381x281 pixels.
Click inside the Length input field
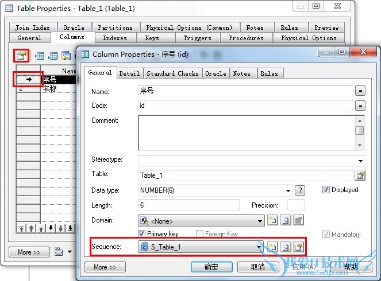click(188, 205)
